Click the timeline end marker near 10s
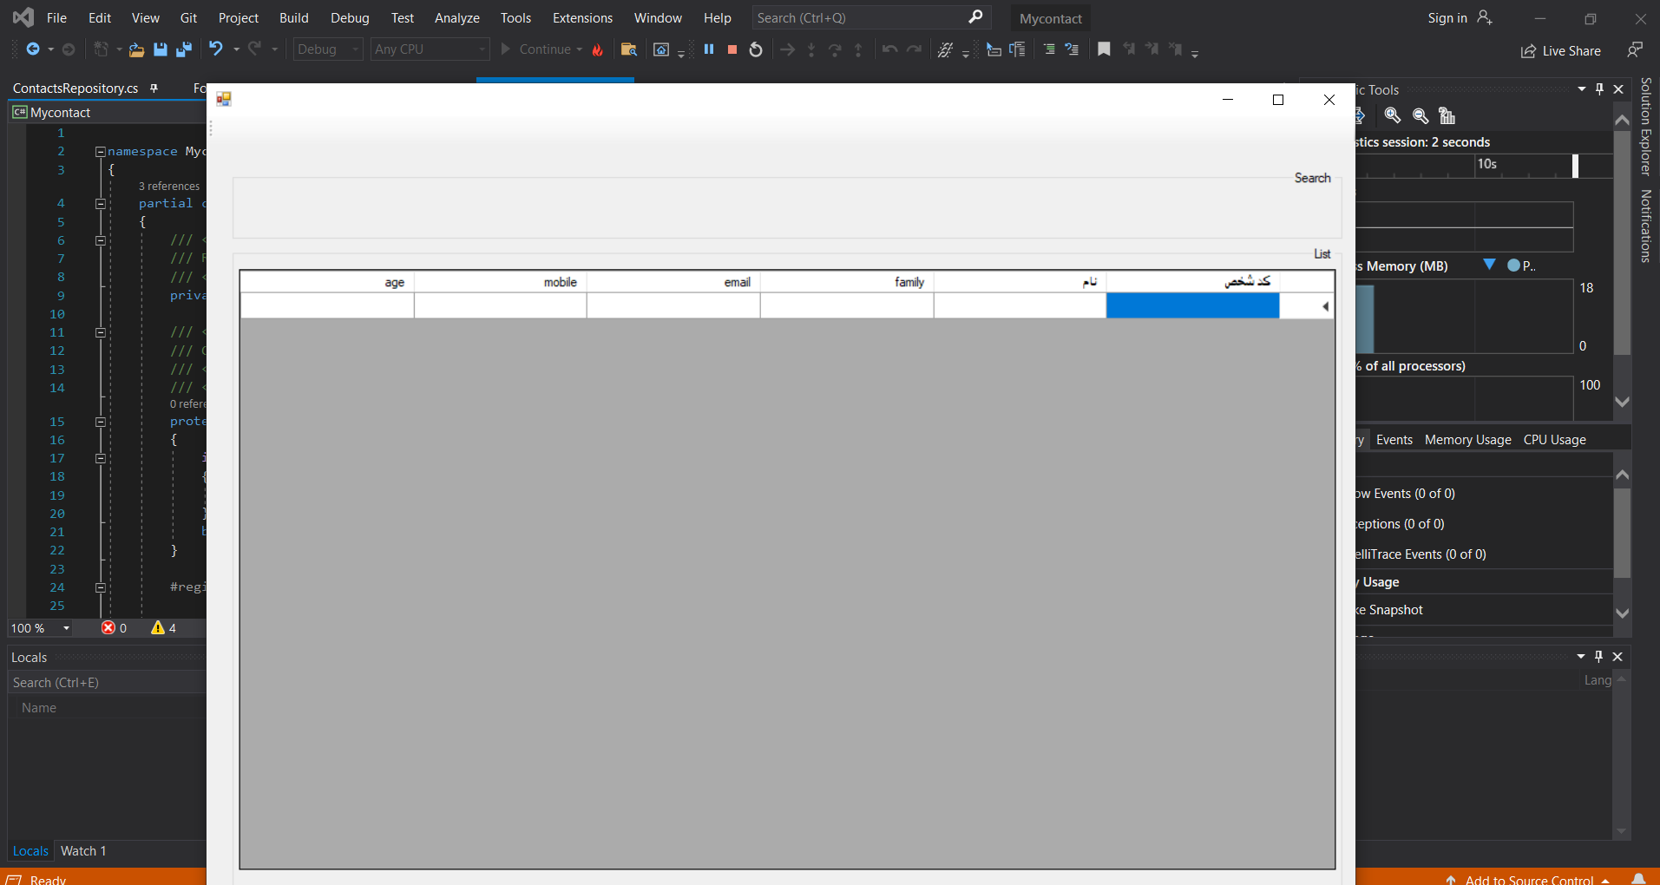This screenshot has width=1660, height=885. pos(1575,166)
